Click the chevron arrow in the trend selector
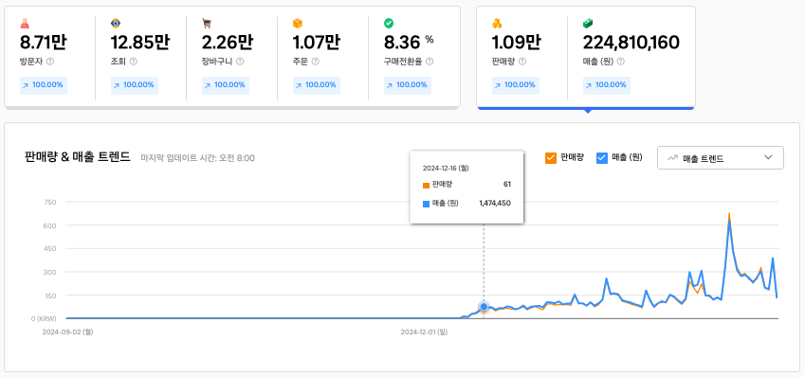This screenshot has height=377, width=805. point(768,157)
